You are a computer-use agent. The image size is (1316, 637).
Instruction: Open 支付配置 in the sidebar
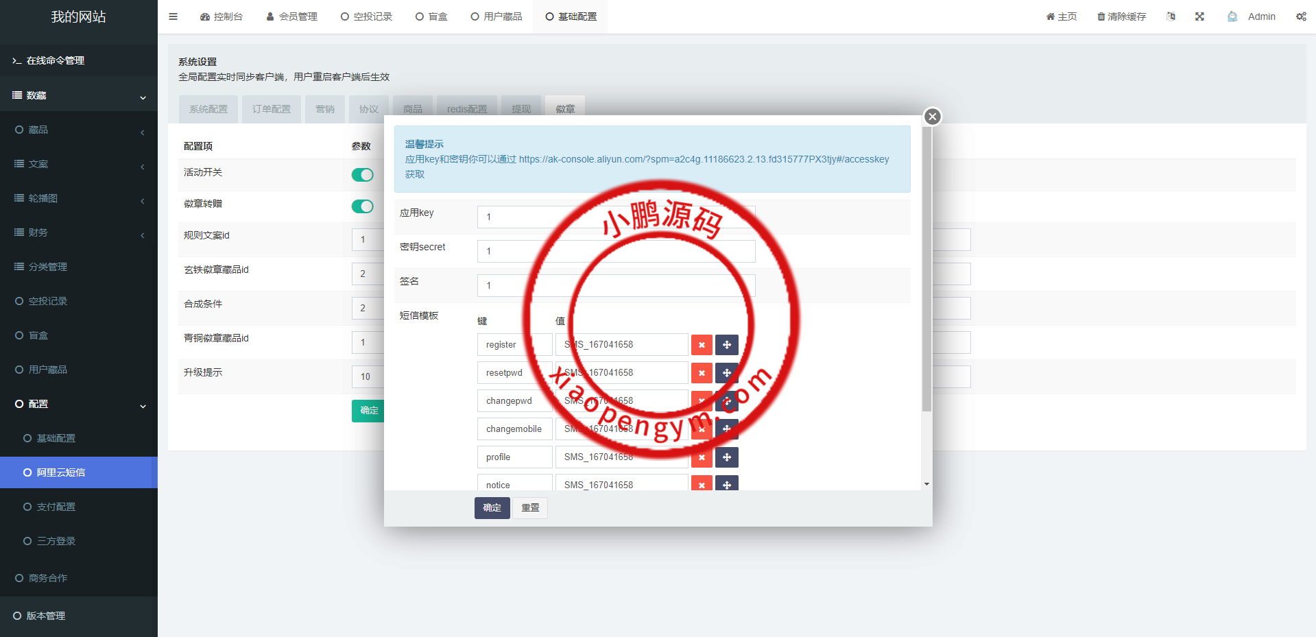[56, 507]
